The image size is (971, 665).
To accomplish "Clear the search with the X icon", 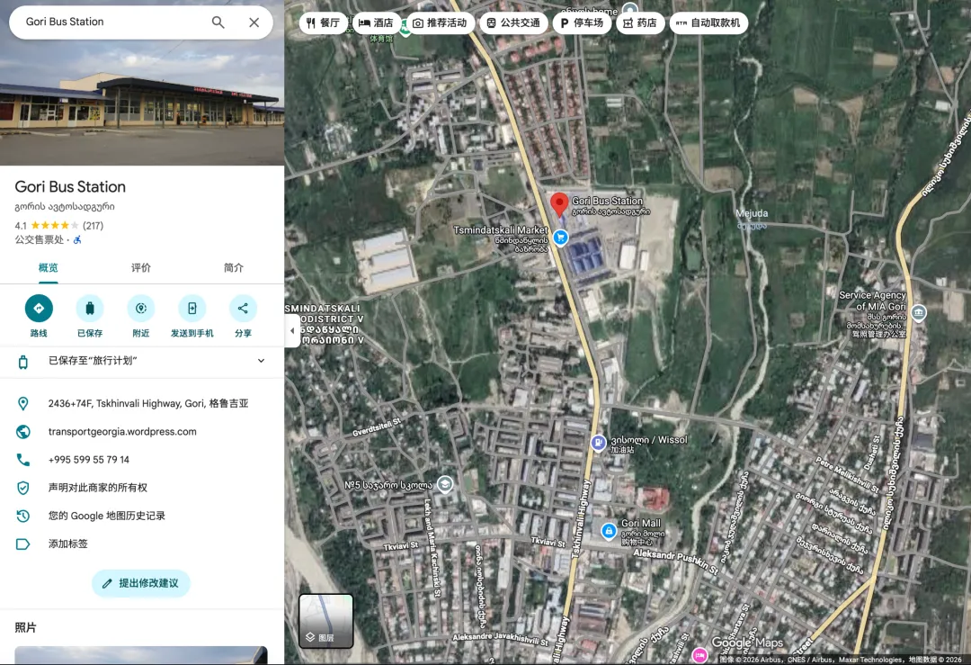I will (x=254, y=22).
